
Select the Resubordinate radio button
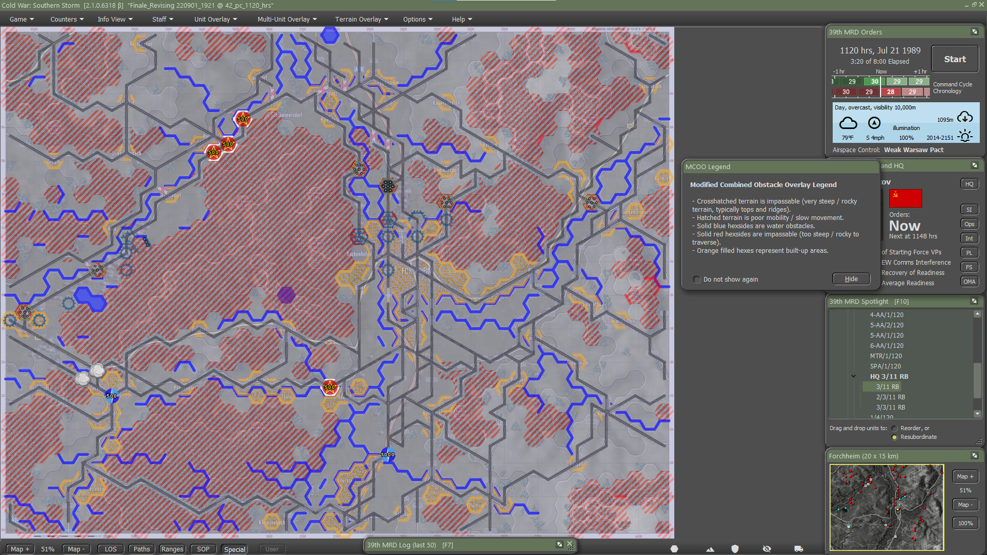coord(894,437)
